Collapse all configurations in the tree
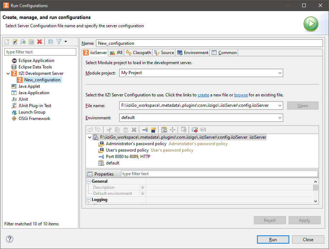 (x=50, y=42)
